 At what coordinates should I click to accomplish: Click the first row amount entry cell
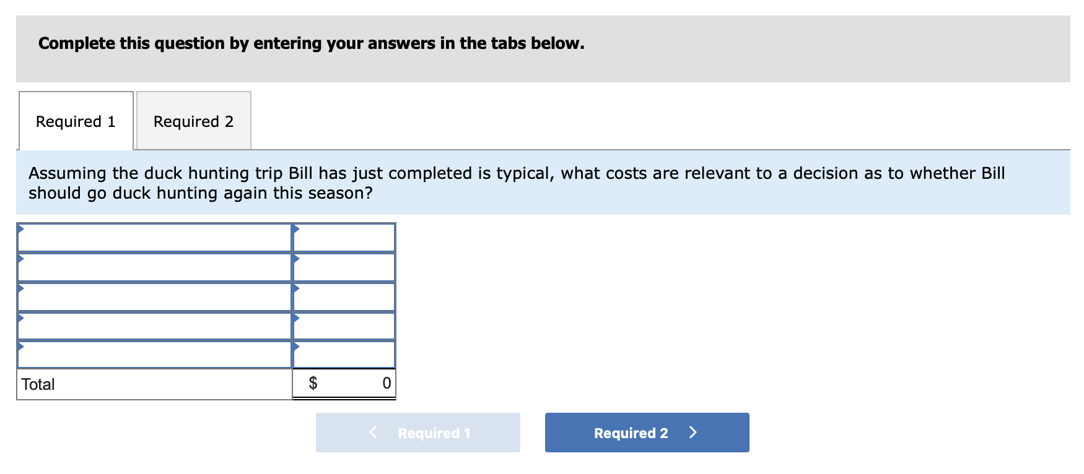(x=344, y=237)
